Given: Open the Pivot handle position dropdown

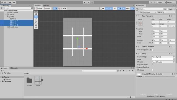Looking at the screenshot, I should pos(39,9).
